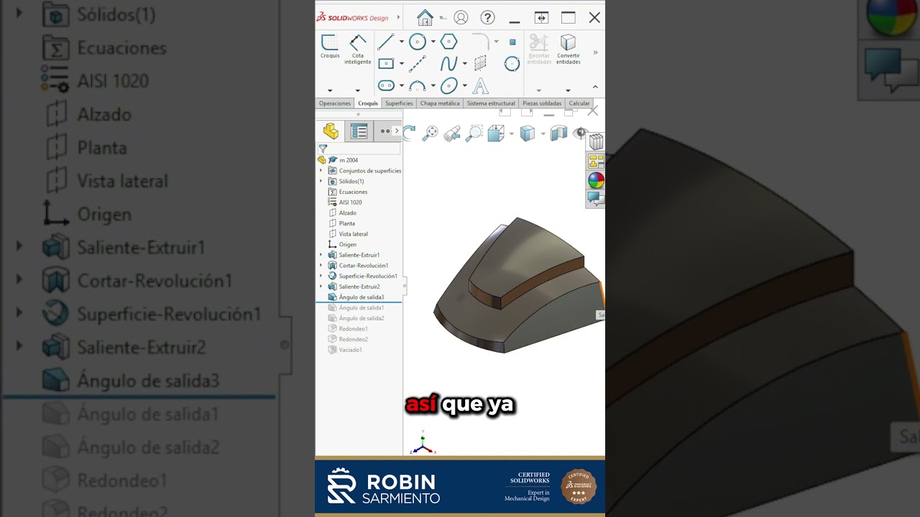Open the Chapa metálica ribbon tab
This screenshot has height=517, width=920.
pyautogui.click(x=440, y=103)
